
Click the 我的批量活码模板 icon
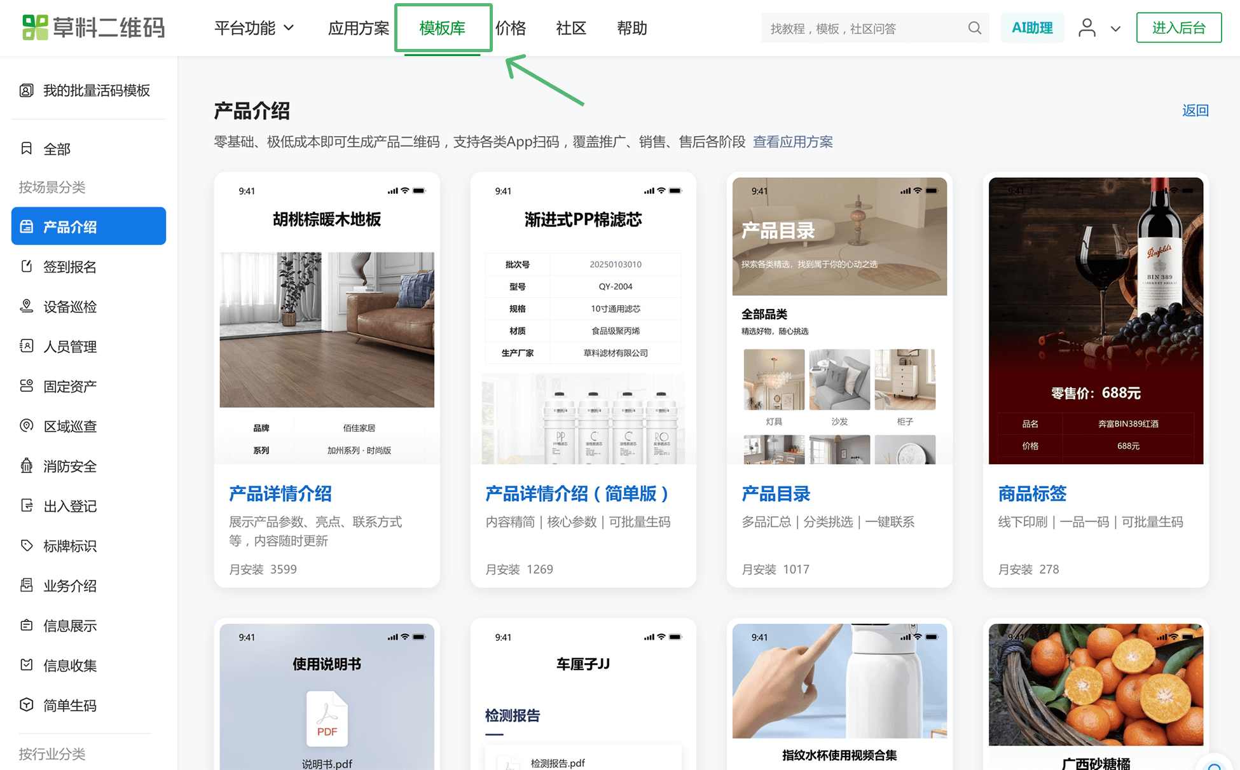coord(26,90)
